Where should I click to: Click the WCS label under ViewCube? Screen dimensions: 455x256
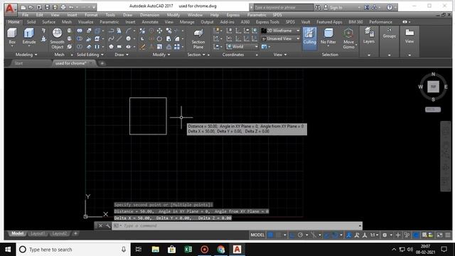tap(433, 110)
